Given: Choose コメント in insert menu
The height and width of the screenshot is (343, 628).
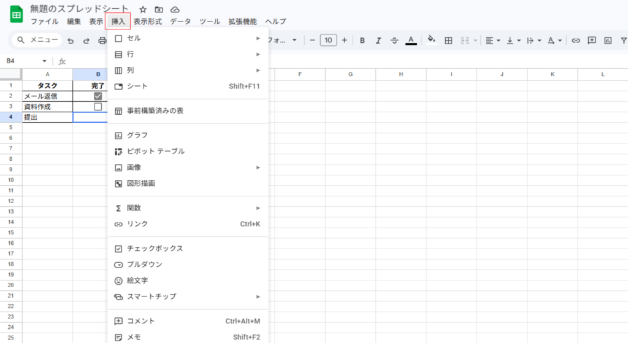Looking at the screenshot, I should coord(188,321).
